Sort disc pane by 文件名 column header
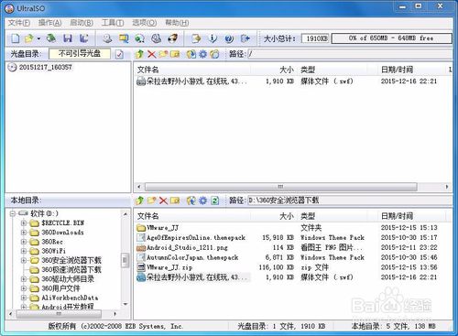 [x=192, y=70]
